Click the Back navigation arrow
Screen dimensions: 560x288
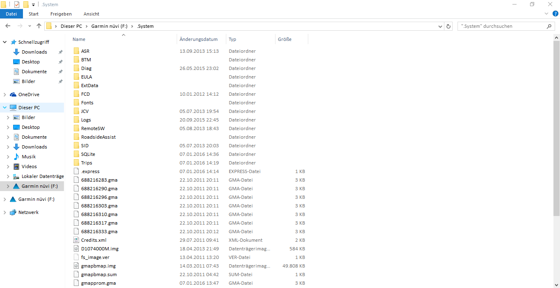click(x=8, y=26)
